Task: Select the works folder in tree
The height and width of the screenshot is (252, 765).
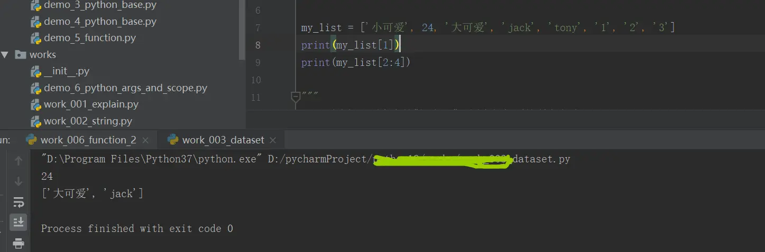Action: point(42,54)
